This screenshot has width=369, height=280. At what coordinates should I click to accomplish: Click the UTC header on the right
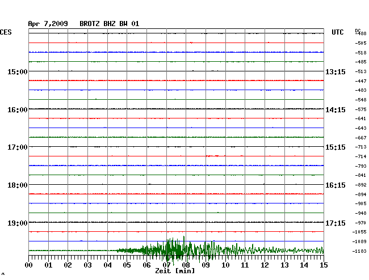point(338,32)
